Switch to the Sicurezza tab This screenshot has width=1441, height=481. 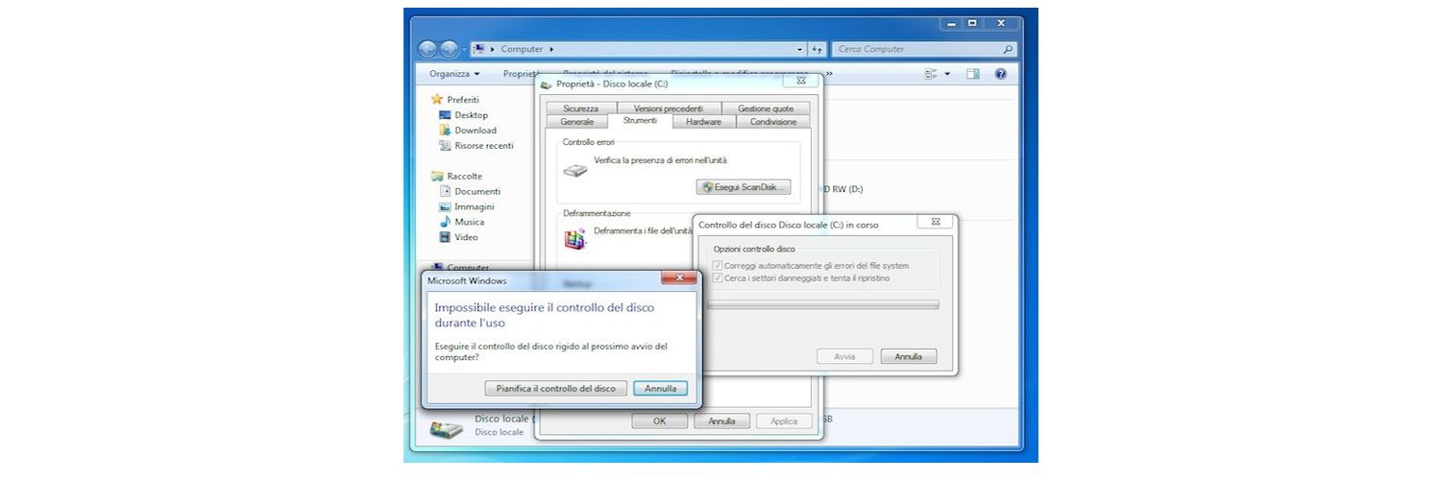click(580, 108)
